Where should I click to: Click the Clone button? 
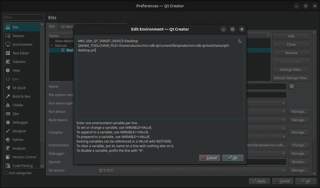pos(291,44)
